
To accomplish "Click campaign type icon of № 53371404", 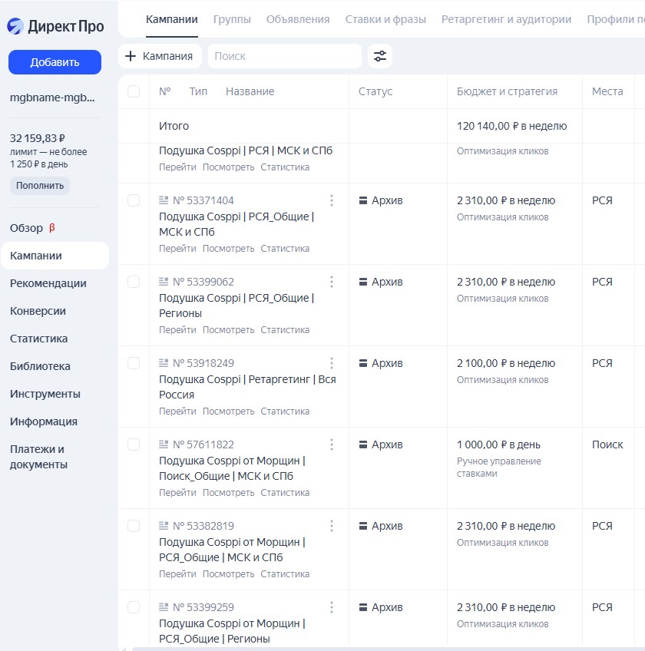I will (x=164, y=200).
